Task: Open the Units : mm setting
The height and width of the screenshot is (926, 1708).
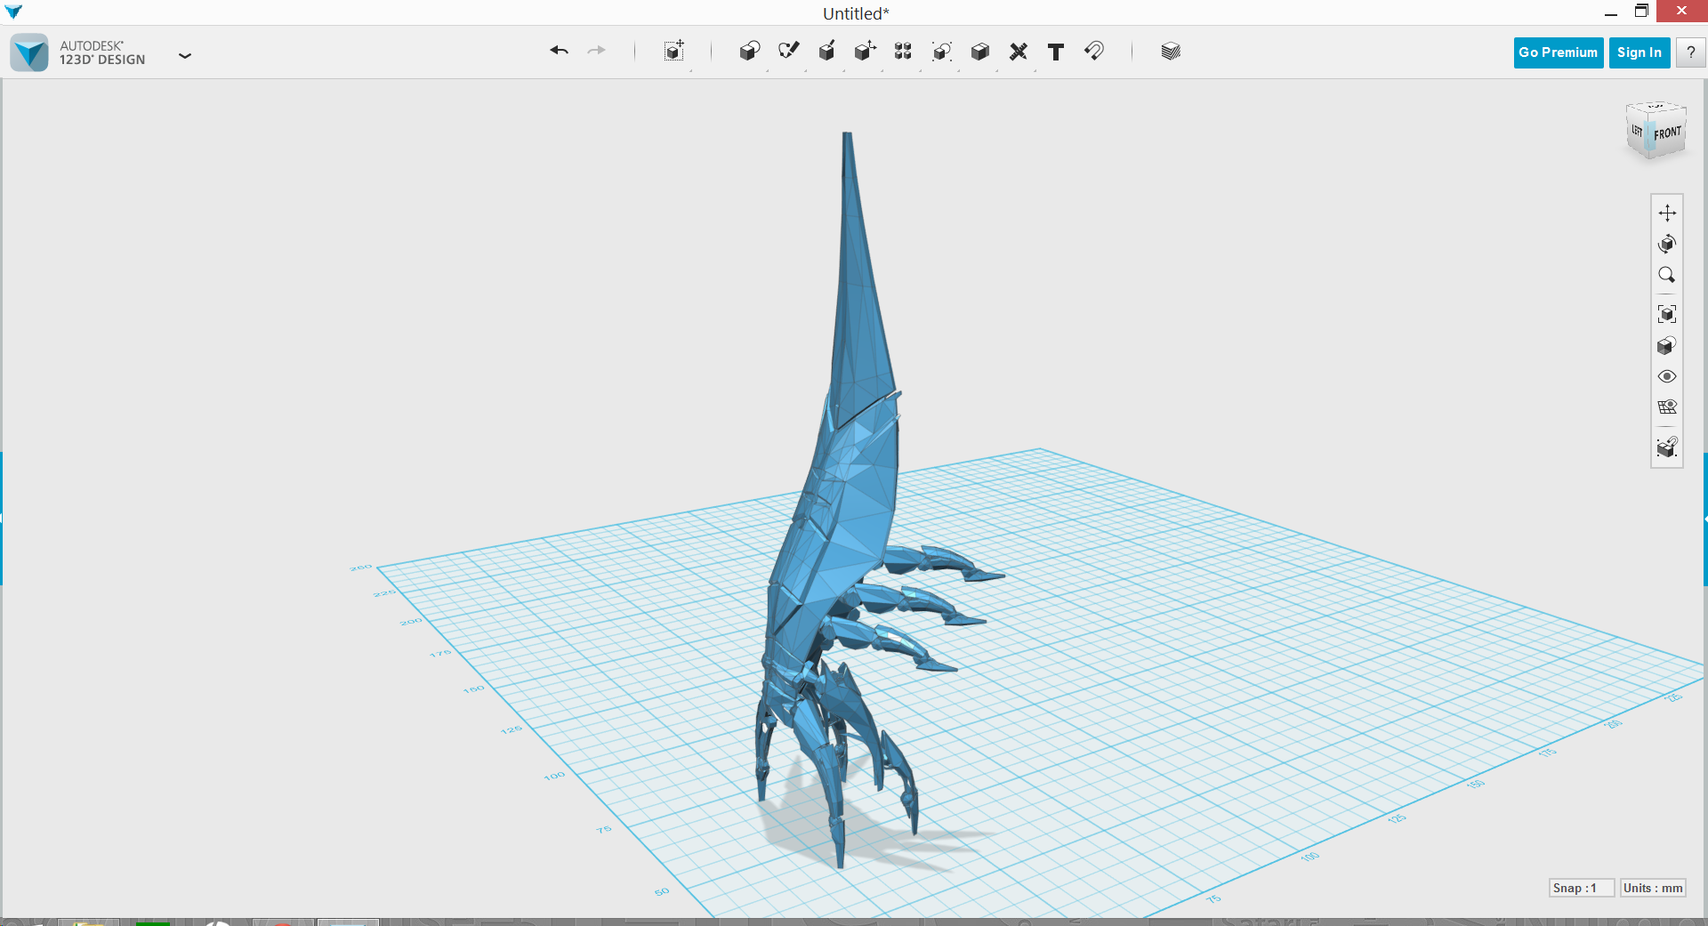Action: pyautogui.click(x=1653, y=888)
